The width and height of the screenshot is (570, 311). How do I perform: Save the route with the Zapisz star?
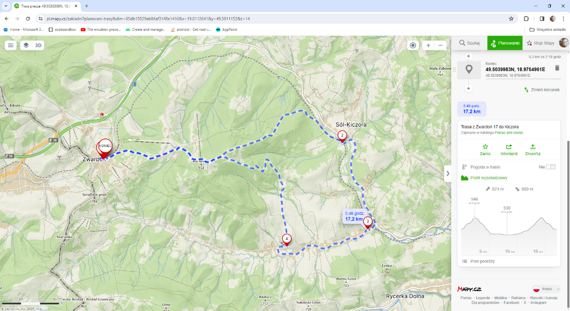click(x=485, y=147)
